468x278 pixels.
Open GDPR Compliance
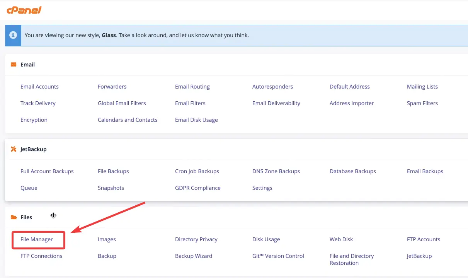pos(198,188)
